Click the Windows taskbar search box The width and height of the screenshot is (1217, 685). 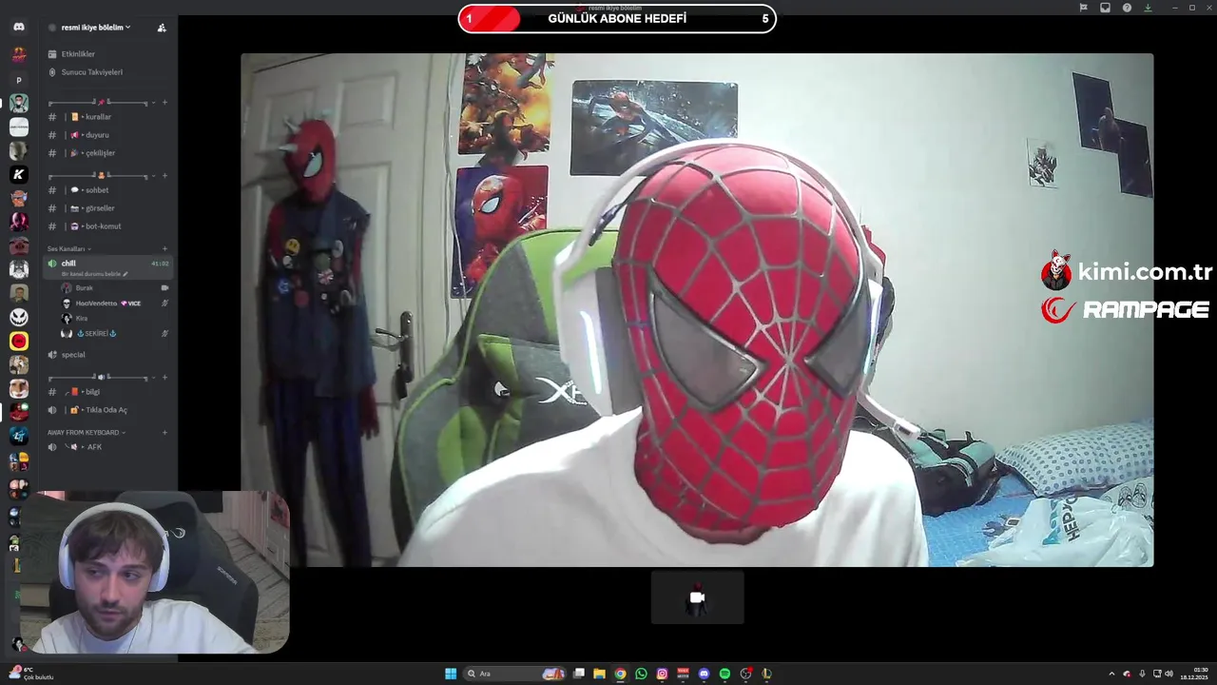[x=514, y=674]
